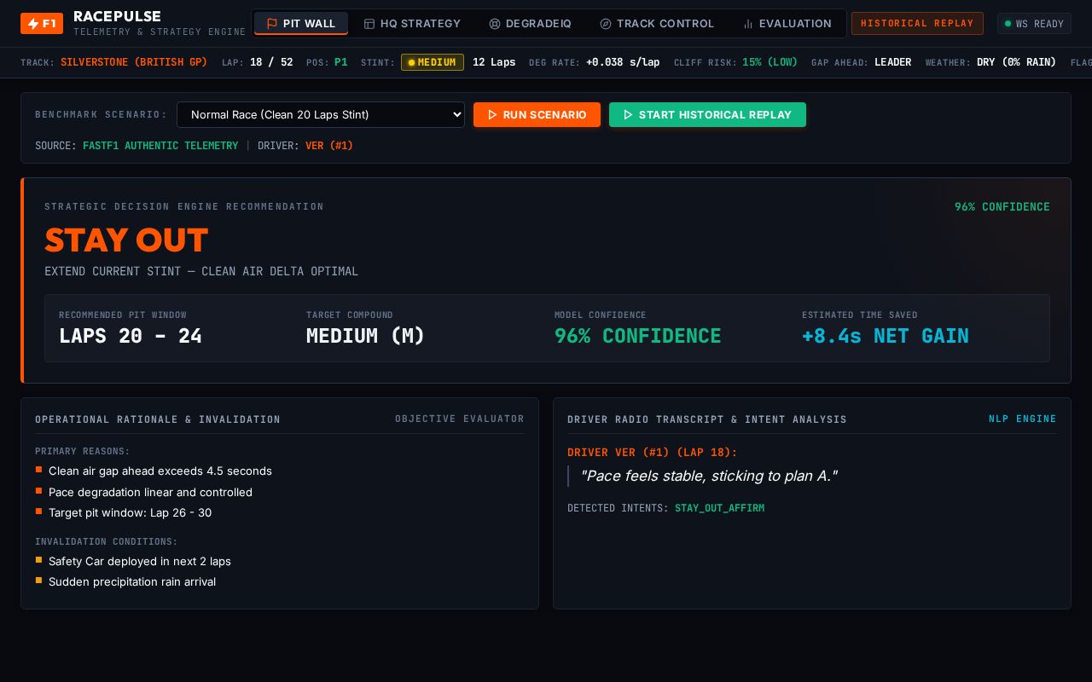Screen dimensions: 1092x682
Task: Click the Objective Evaluator label
Action: 460,419
